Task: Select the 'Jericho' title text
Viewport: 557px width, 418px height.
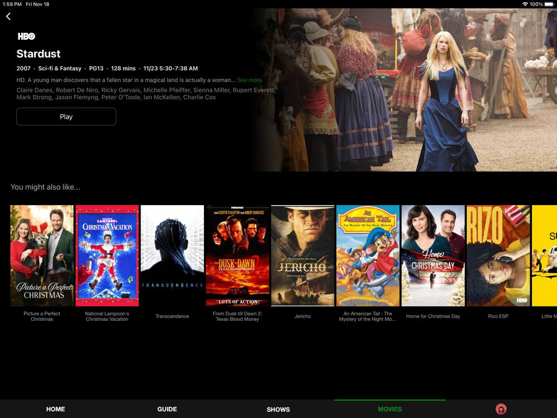Action: click(x=302, y=316)
